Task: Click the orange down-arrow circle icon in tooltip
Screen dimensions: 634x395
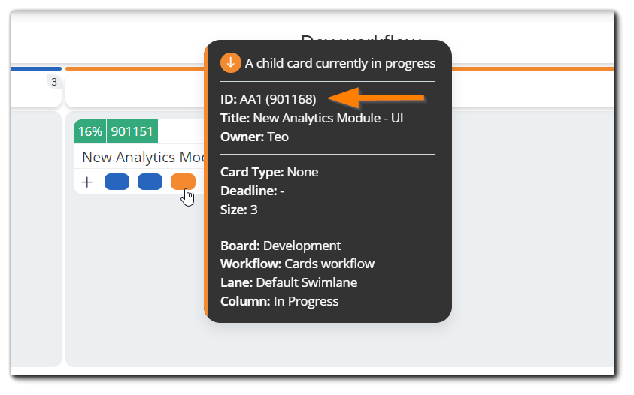Action: coord(230,62)
